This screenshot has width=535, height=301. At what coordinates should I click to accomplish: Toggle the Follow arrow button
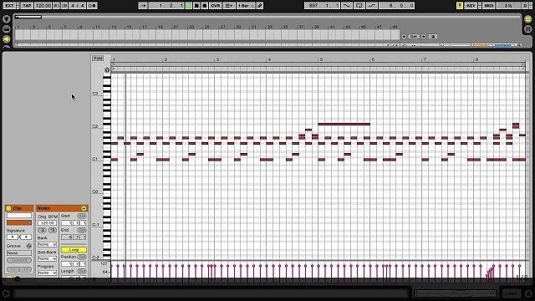point(143,6)
